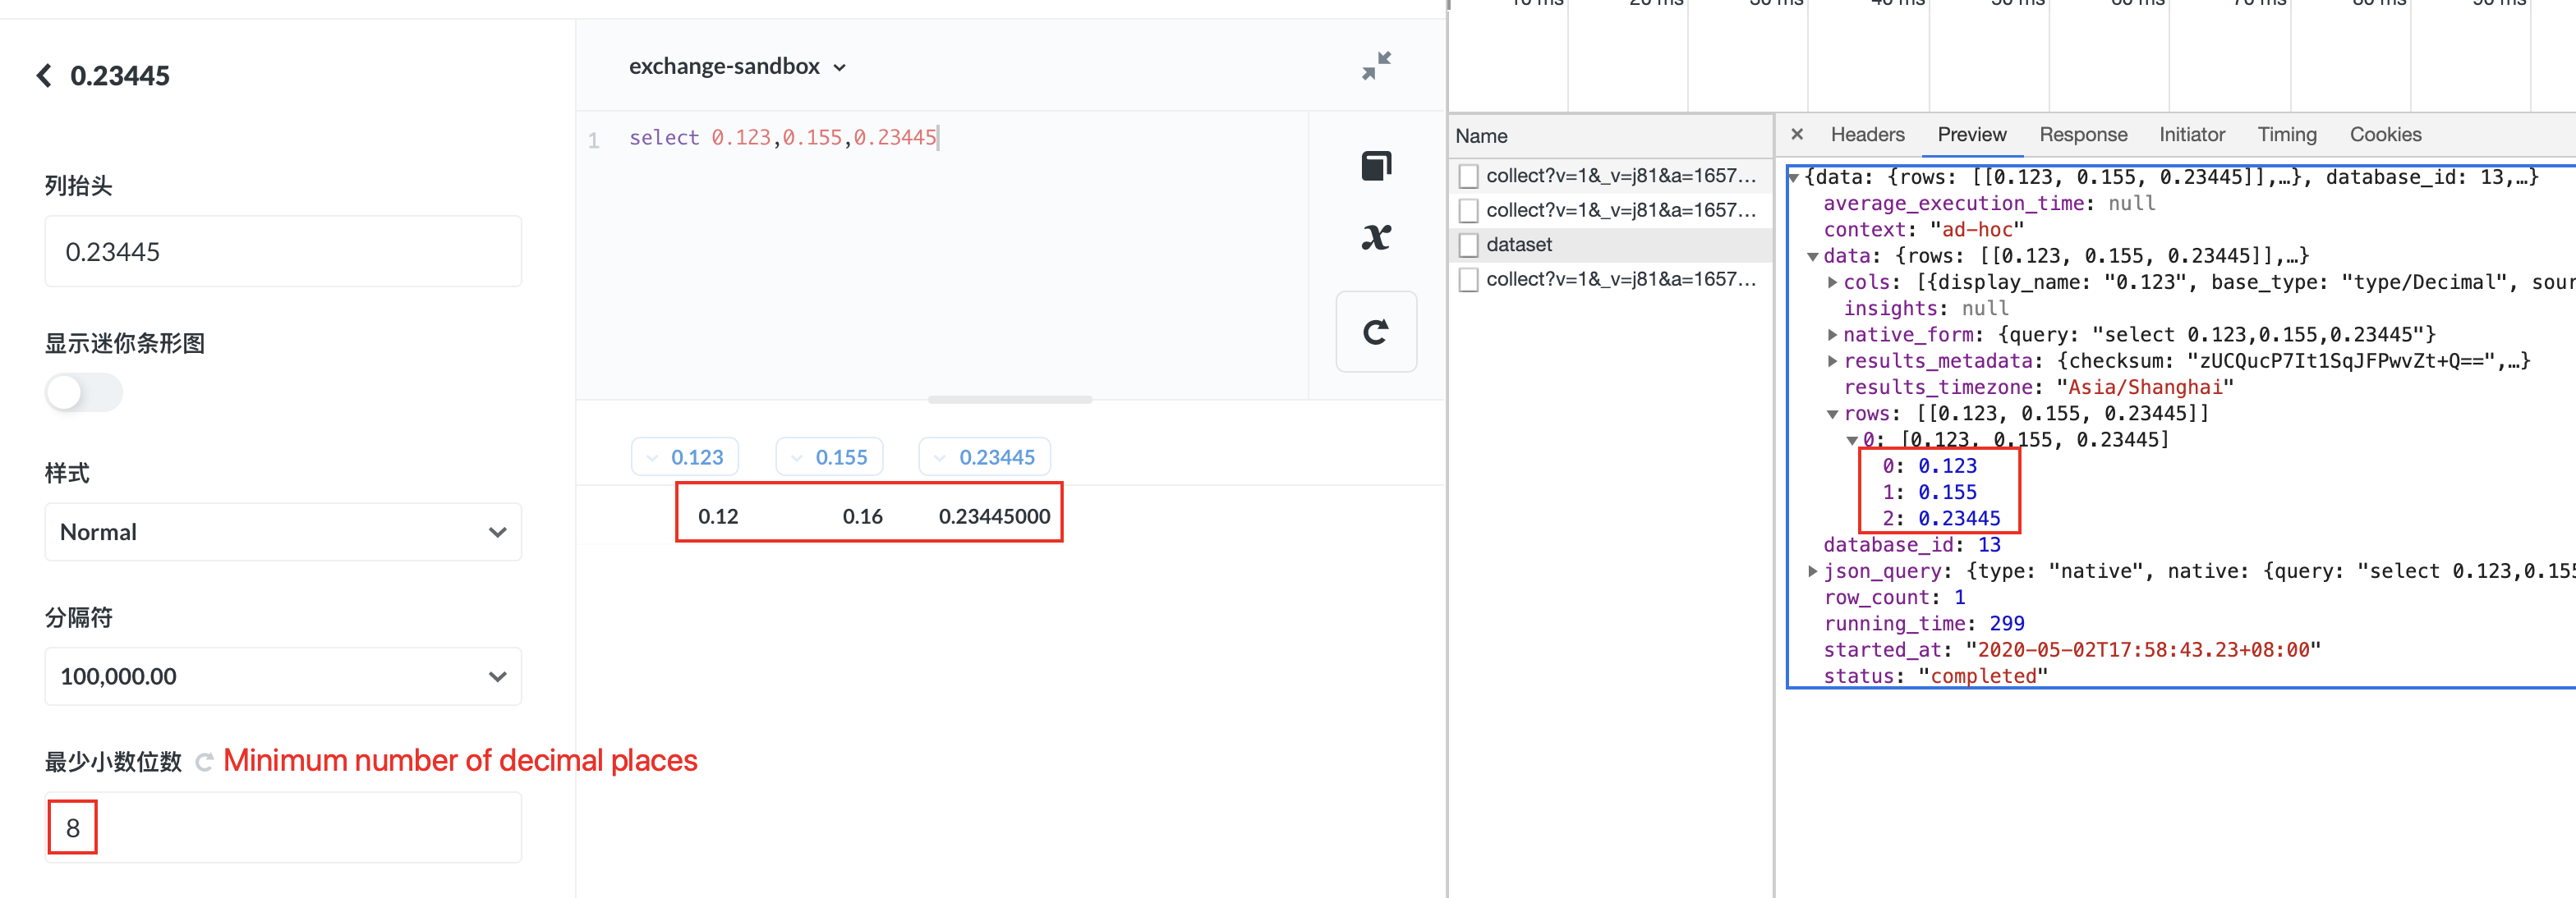Open the 样式 Normal dropdown
This screenshot has width=2576, height=898.
[x=283, y=531]
